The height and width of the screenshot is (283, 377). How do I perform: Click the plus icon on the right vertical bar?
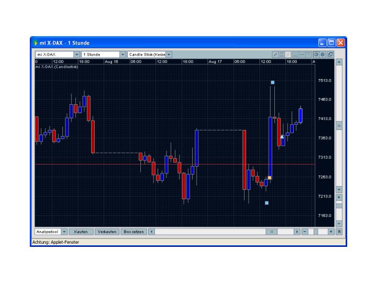(x=339, y=197)
